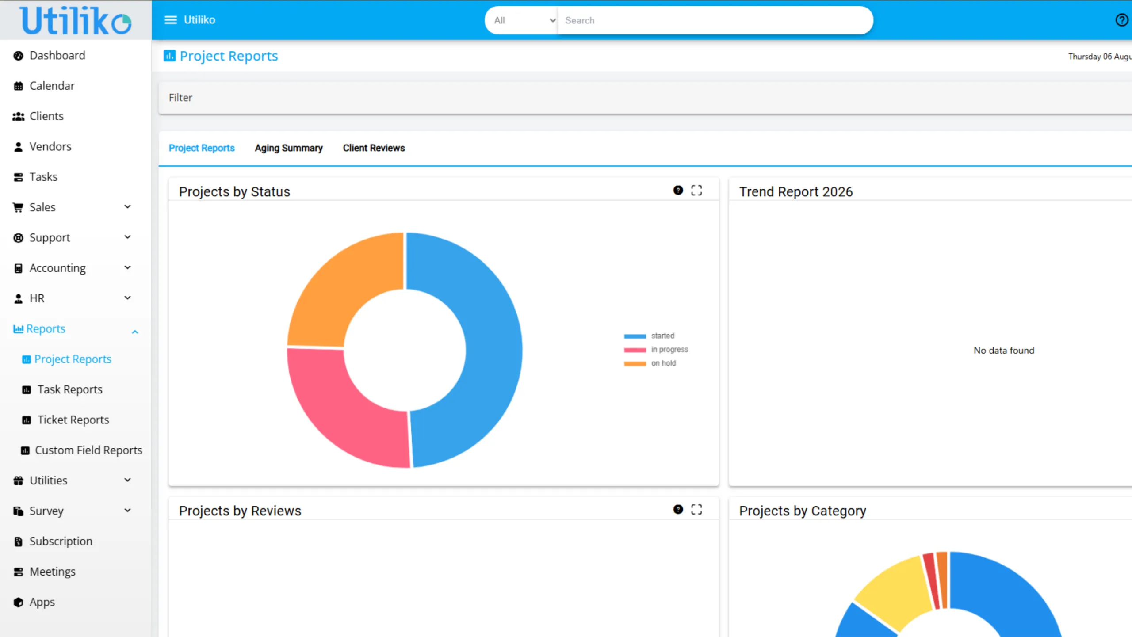Open the help icon in top bar
Viewport: 1132px width, 637px height.
(x=1122, y=20)
